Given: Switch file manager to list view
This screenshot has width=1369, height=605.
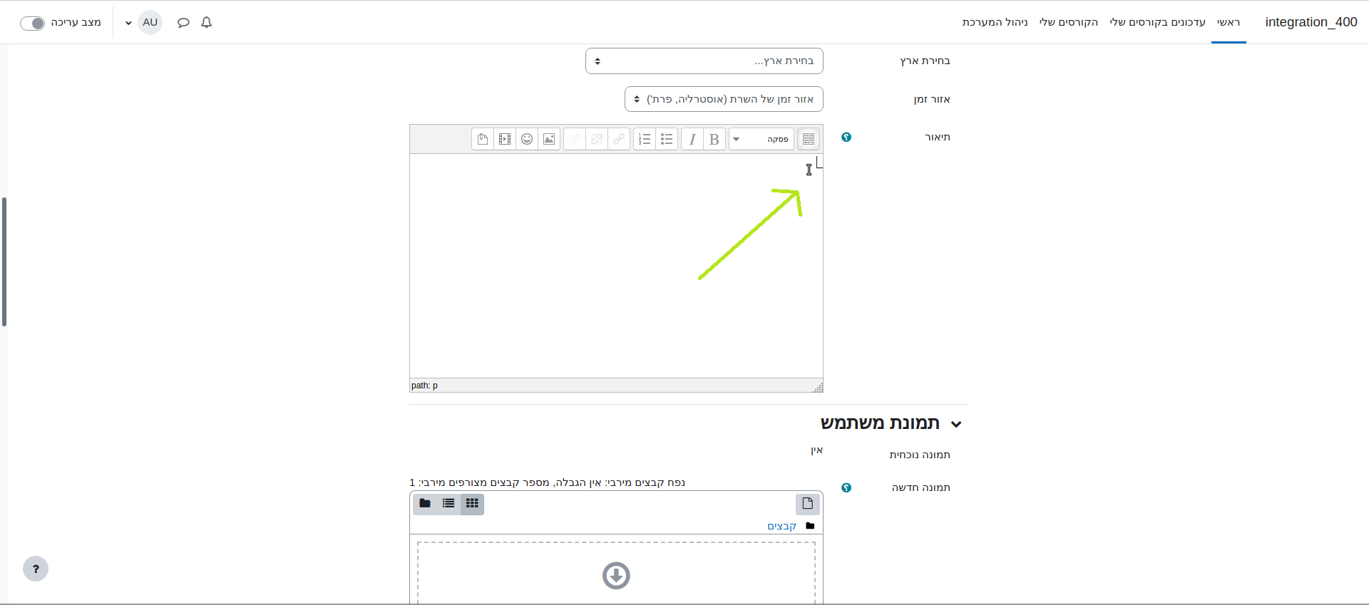Looking at the screenshot, I should click(x=448, y=504).
